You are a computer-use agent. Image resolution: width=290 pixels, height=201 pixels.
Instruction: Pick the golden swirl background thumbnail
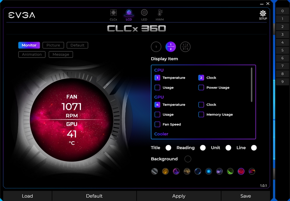tap(165, 171)
